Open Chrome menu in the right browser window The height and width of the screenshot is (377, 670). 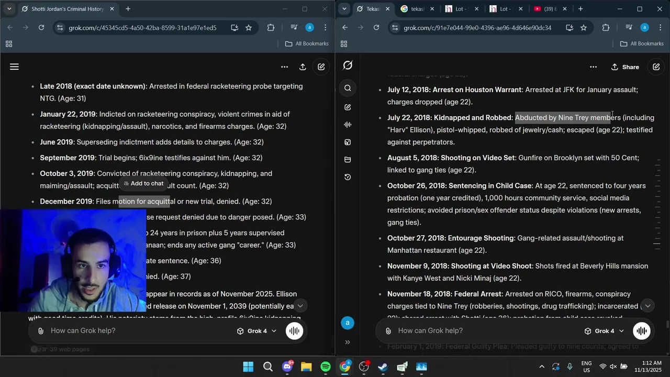660,28
